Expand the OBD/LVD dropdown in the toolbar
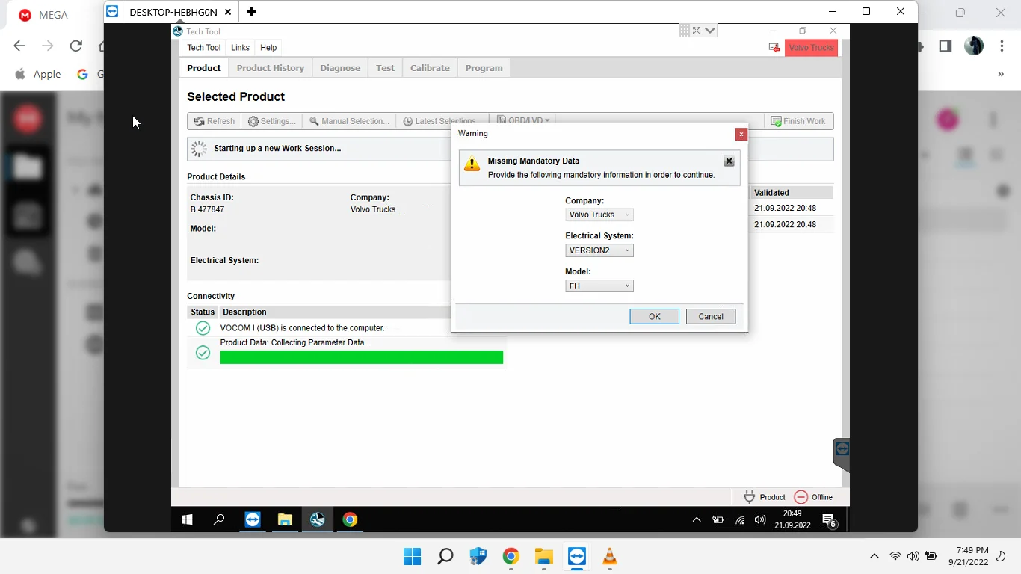 523,120
